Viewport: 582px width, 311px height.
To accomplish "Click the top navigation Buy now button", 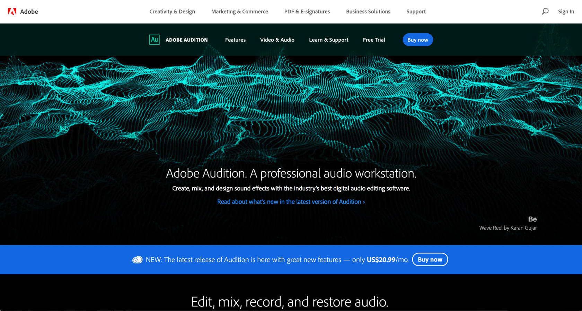I will 418,40.
